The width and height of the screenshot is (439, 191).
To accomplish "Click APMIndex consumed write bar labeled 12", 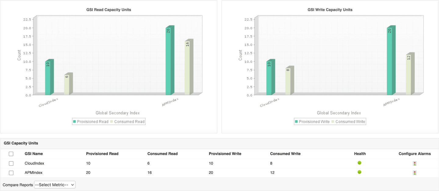I will (409, 75).
